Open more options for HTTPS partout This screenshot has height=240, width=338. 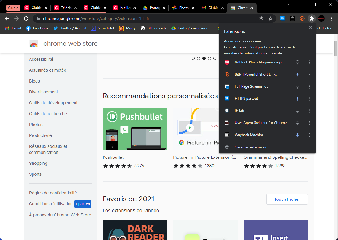tap(310, 99)
